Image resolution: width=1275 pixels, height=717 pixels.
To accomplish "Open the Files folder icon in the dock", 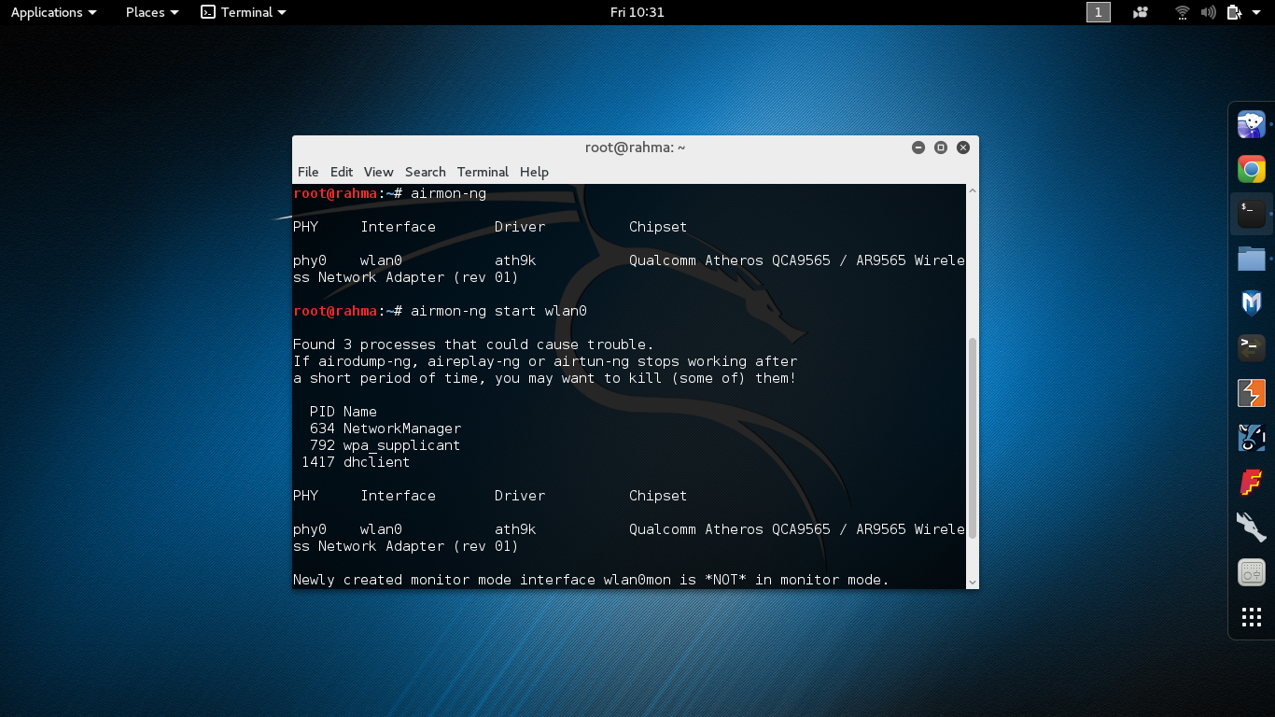I will [x=1251, y=259].
